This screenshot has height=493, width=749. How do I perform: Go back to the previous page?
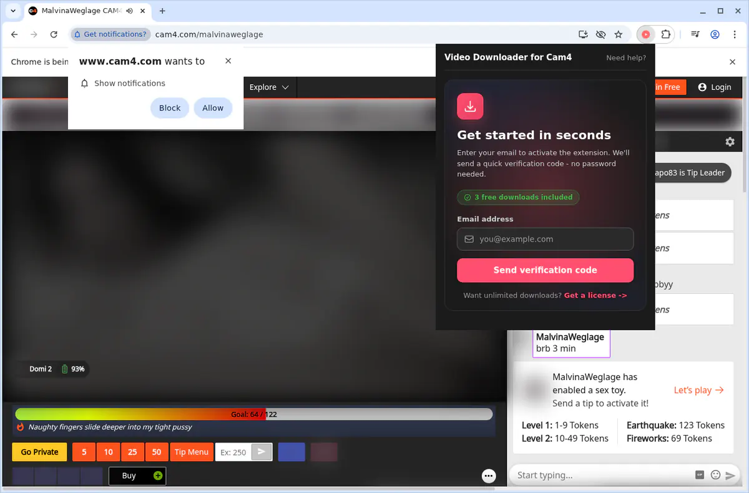[x=14, y=34]
